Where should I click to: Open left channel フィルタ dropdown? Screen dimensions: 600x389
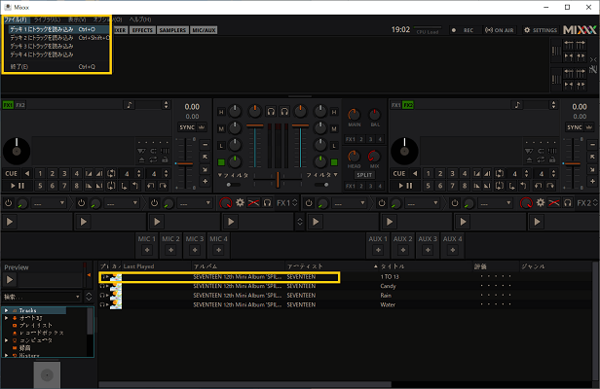233,175
